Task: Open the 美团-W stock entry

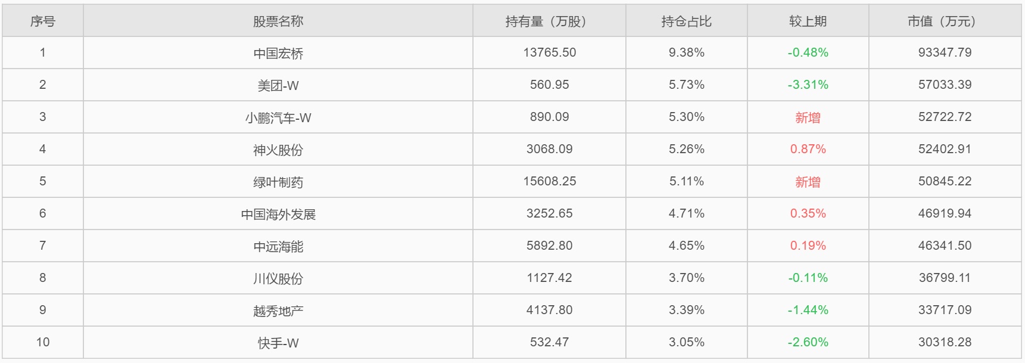Action: pos(278,86)
